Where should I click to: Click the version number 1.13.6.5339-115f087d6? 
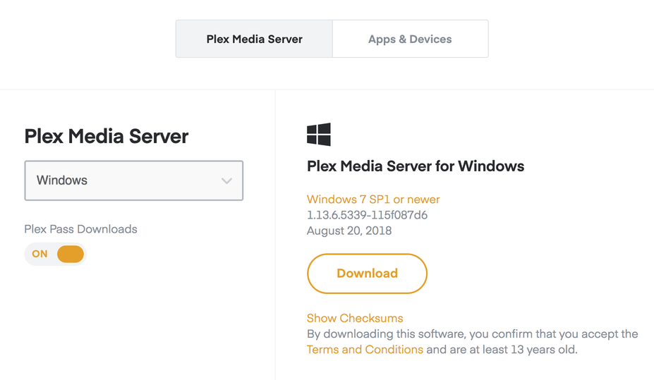(x=367, y=215)
